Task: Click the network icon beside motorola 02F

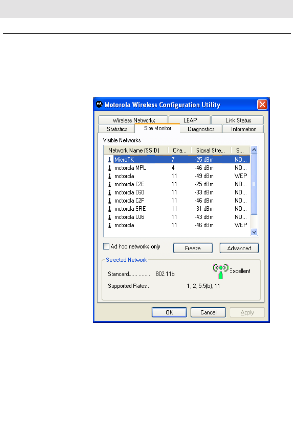Action: (110, 201)
